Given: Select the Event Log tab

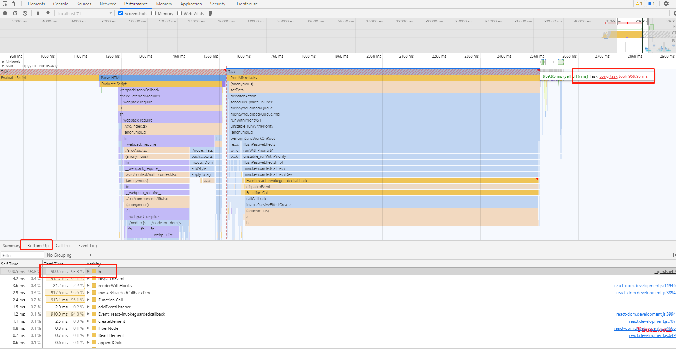Looking at the screenshot, I should [87, 246].
